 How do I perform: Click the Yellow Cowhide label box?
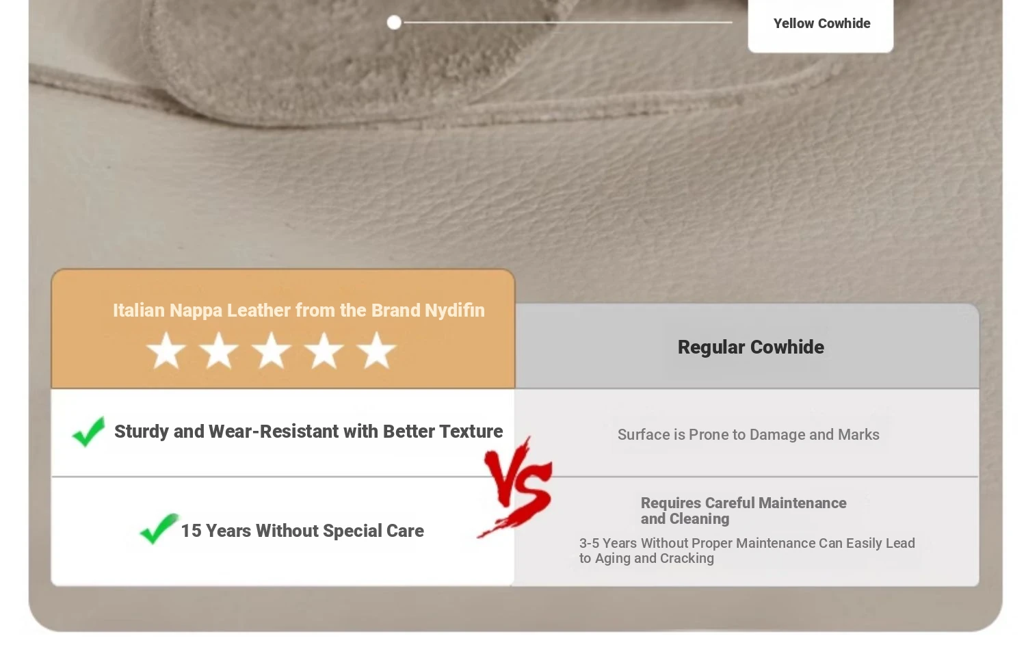coord(821,25)
